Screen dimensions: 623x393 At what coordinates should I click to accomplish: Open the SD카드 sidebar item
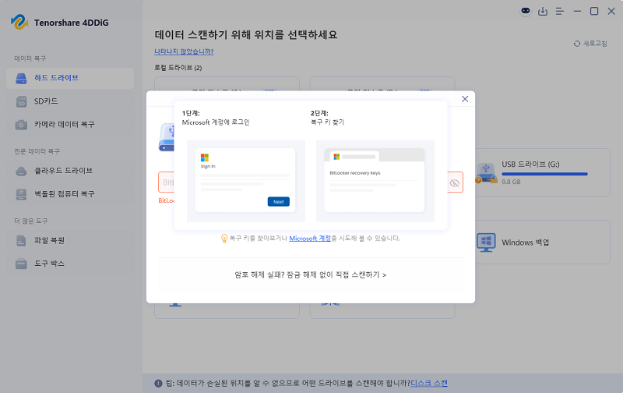pyautogui.click(x=70, y=101)
